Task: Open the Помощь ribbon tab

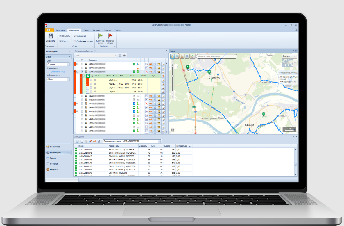Action: click(x=118, y=30)
